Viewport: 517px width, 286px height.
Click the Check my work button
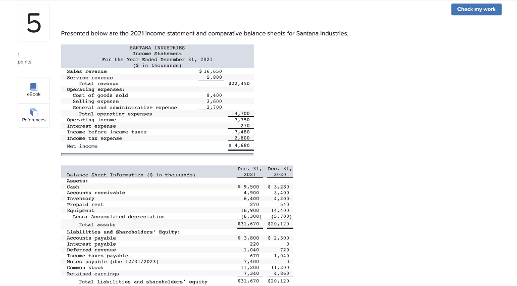pos(476,9)
